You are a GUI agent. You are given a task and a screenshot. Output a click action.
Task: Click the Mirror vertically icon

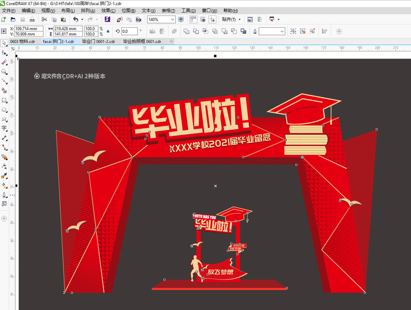pyautogui.click(x=162, y=31)
